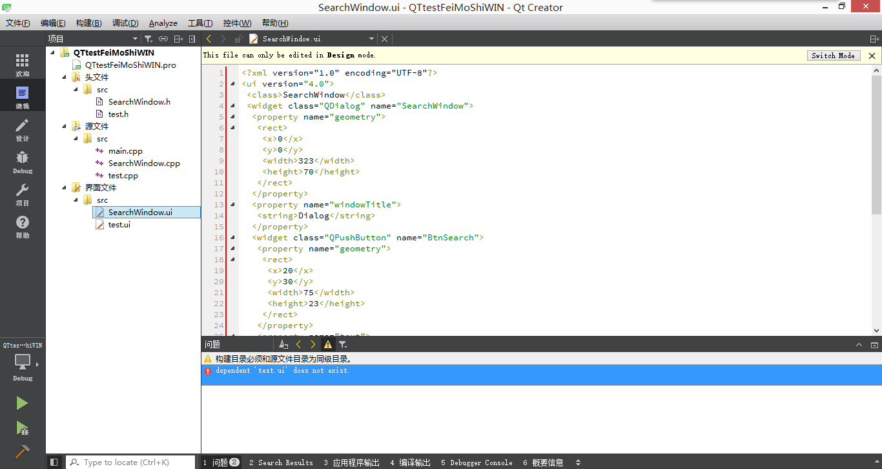Open the 控件(W) menu
Screen dimensions: 882x469
pos(237,23)
